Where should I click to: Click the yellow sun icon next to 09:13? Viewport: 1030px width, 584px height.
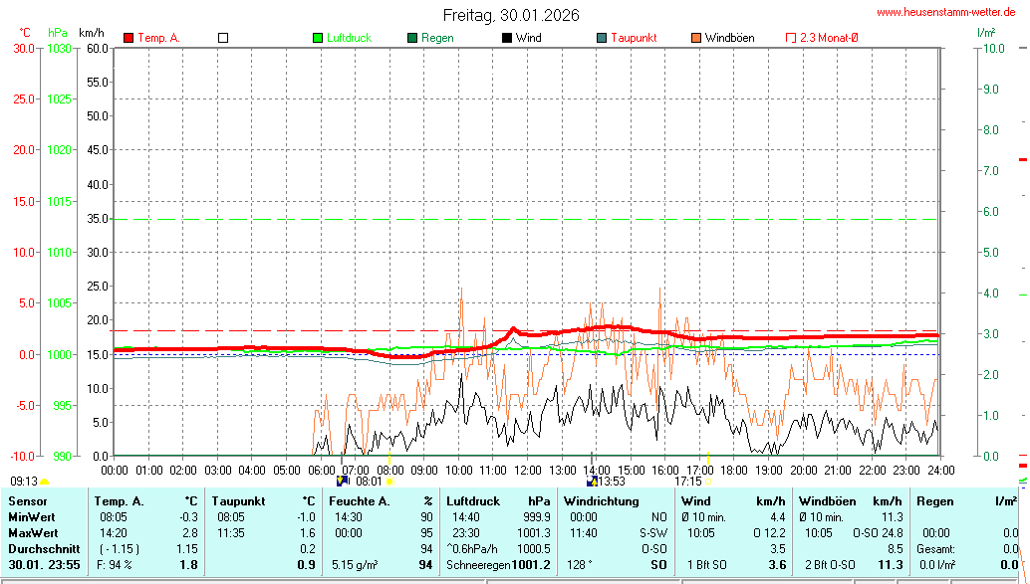45,482
